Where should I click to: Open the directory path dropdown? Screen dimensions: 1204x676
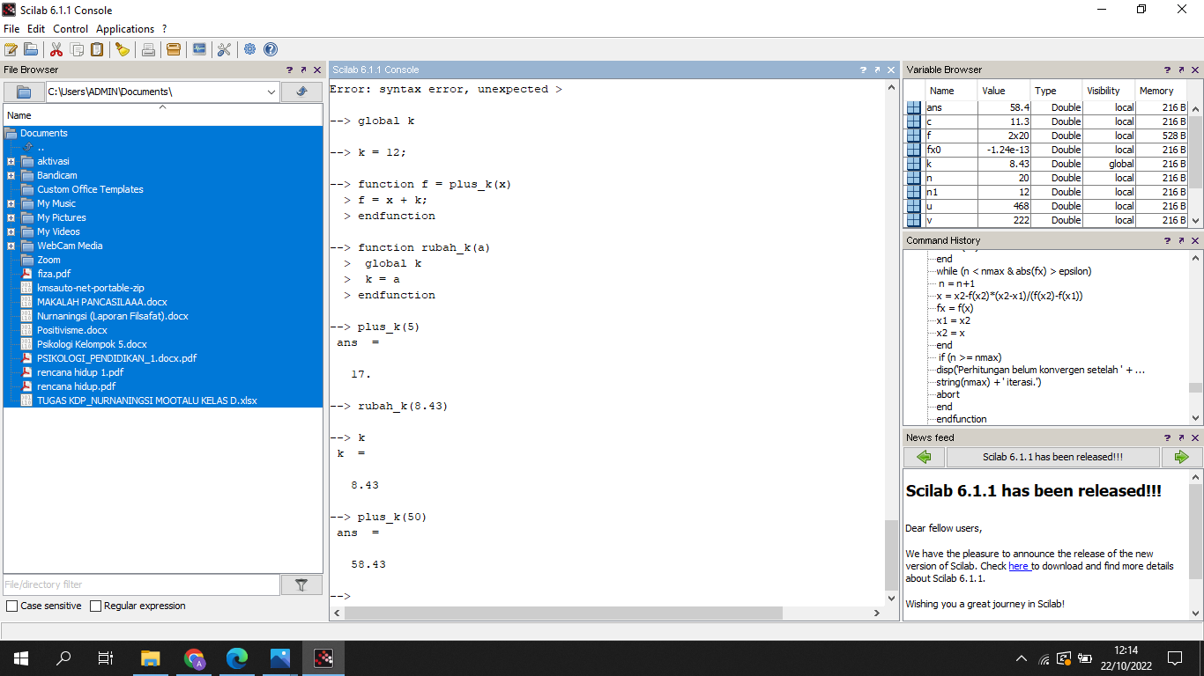(x=271, y=92)
